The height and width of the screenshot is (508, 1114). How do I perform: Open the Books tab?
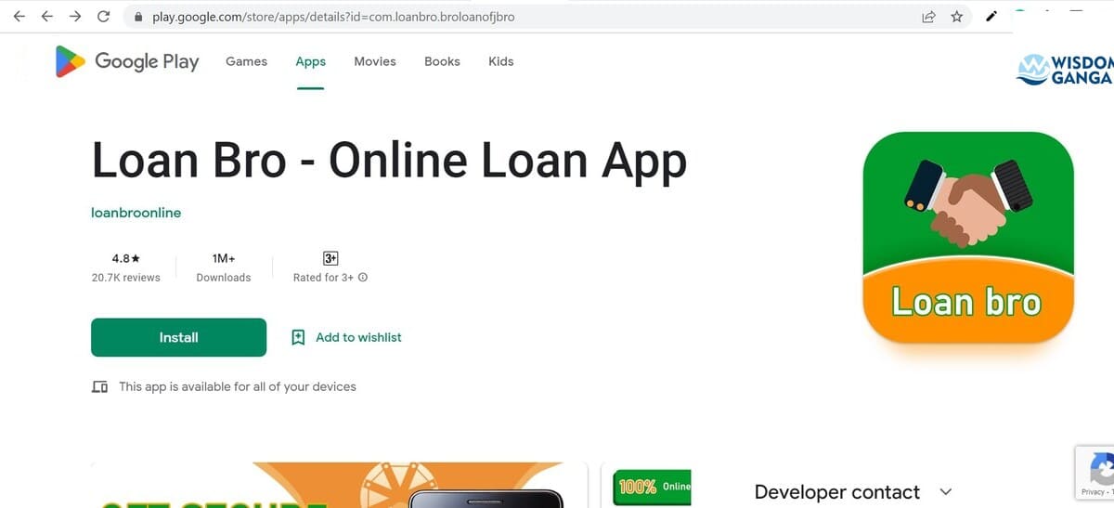click(x=442, y=61)
